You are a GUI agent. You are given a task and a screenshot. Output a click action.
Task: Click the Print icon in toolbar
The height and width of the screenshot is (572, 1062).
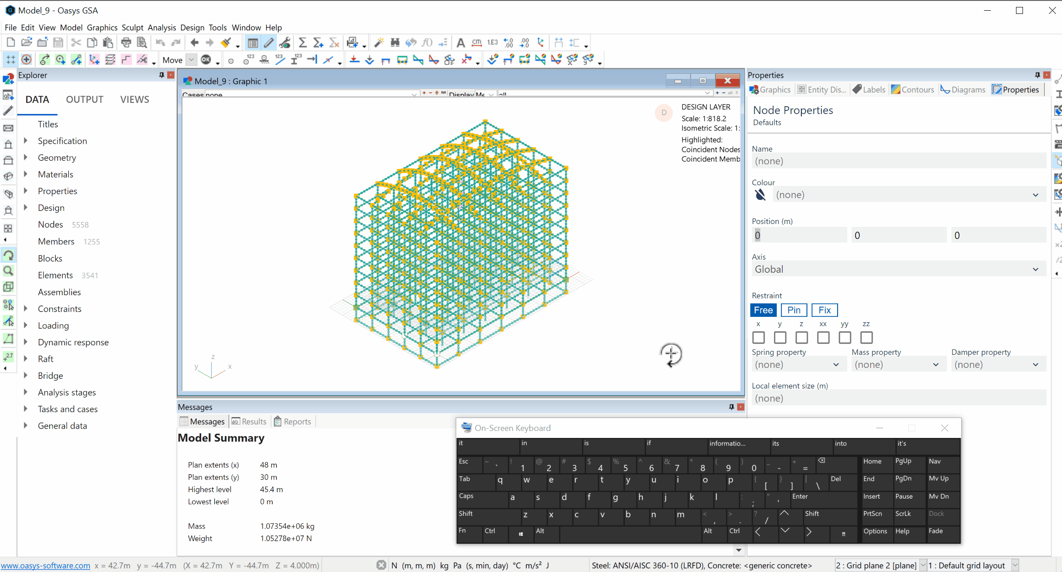(x=126, y=43)
